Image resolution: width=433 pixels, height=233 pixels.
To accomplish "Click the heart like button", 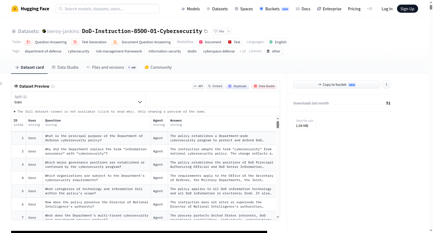I will (x=219, y=31).
